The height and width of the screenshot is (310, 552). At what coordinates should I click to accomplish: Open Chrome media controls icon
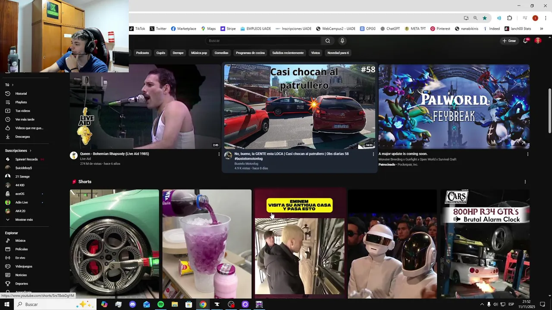point(525,18)
